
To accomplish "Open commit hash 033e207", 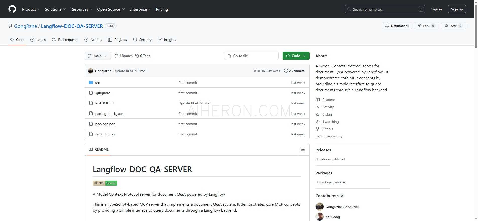I will point(260,71).
